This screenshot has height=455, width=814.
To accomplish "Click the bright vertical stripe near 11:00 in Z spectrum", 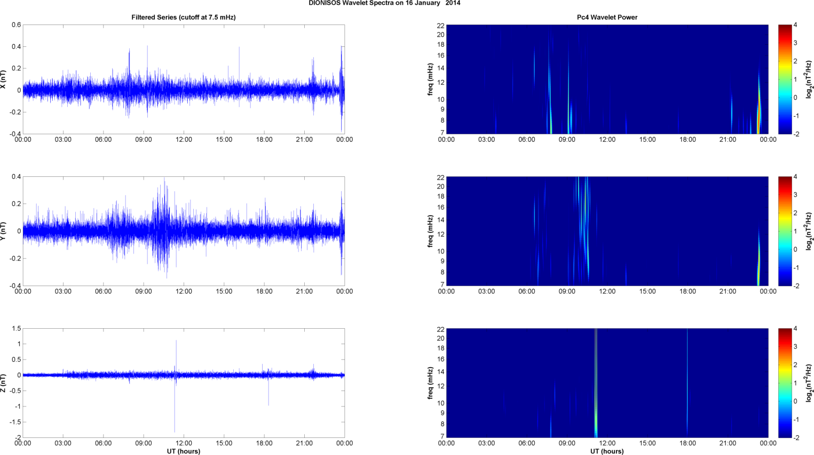I will coord(596,383).
